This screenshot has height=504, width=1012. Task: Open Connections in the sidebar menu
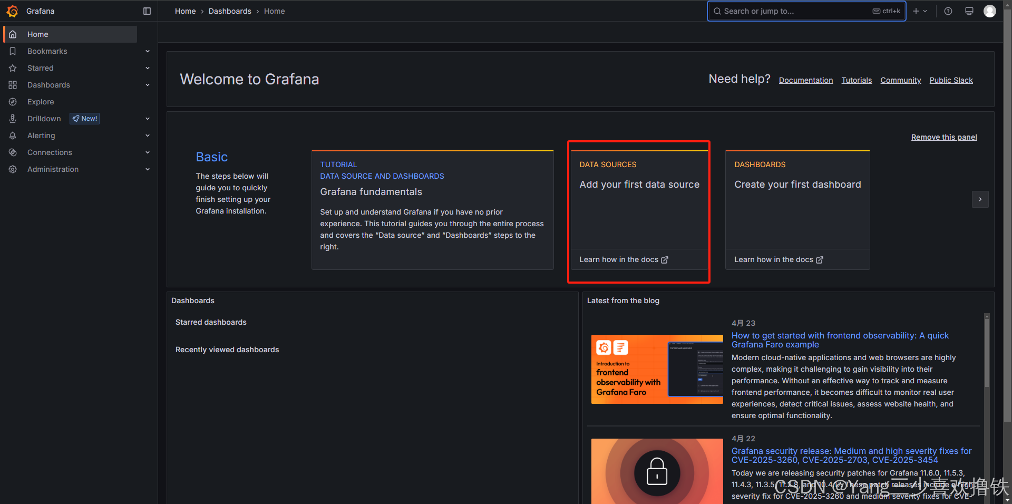click(50, 152)
